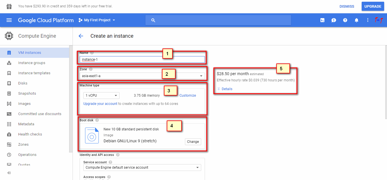Open the account avatar in top-right corner
This screenshot has height=180, width=387.
tap(379, 20)
